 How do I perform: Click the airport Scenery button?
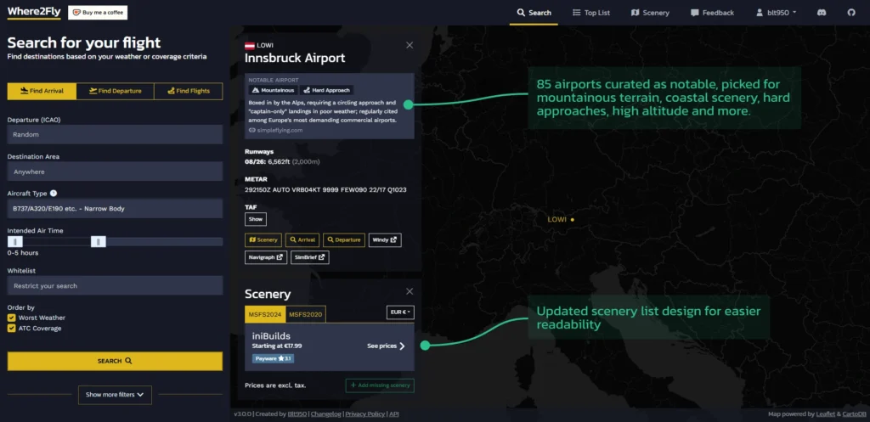click(263, 240)
